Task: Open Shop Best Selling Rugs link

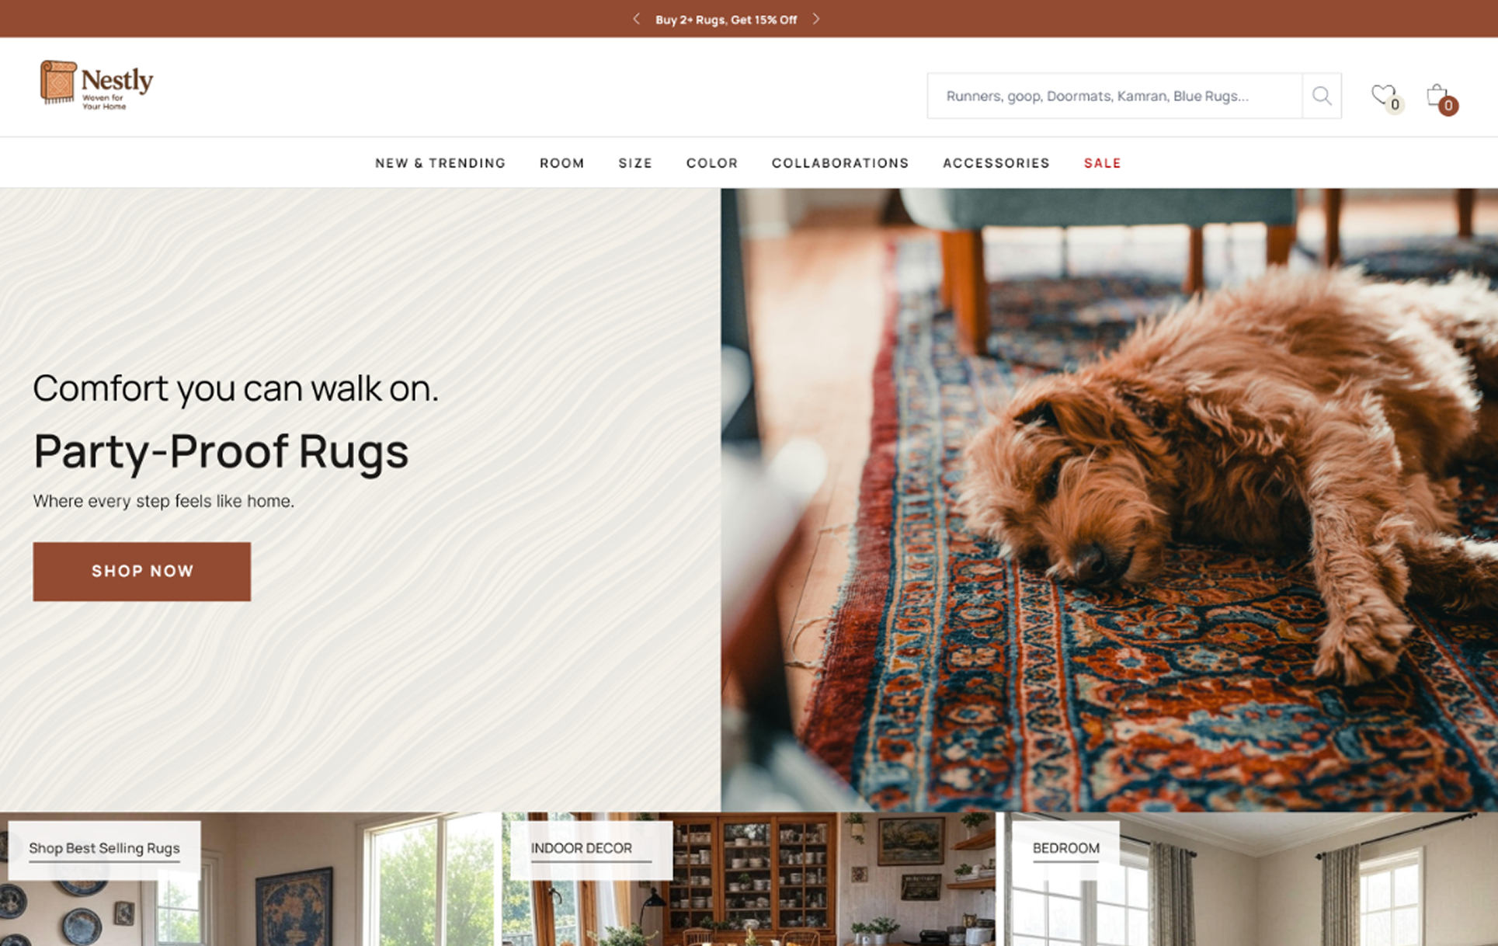Action: tap(104, 849)
